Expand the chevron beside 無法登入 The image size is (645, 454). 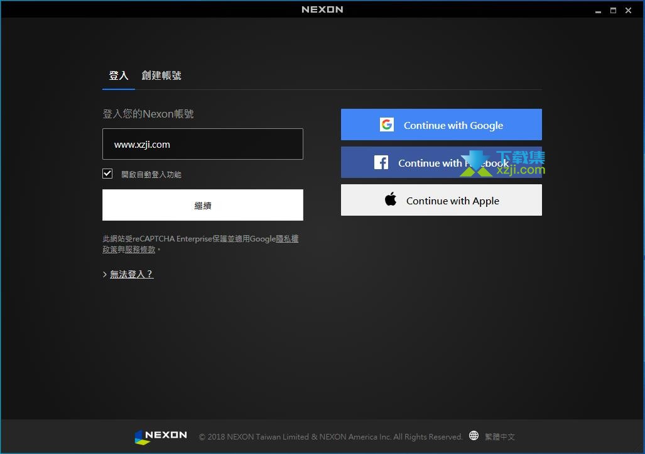pos(105,274)
